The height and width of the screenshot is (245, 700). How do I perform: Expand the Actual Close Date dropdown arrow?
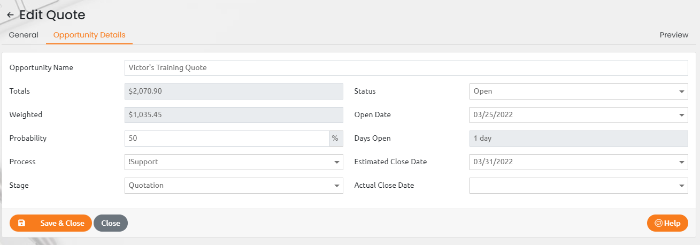point(682,186)
